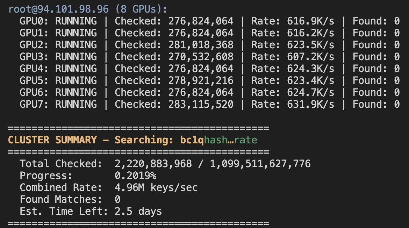Click the 631.9K/s rate value
The height and width of the screenshot is (228, 409).
coord(311,104)
